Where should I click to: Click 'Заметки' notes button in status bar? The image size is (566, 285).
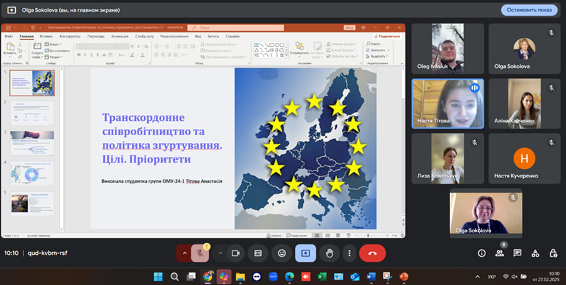point(274,236)
